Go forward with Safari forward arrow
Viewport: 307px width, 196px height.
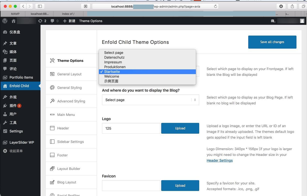click(30, 6)
